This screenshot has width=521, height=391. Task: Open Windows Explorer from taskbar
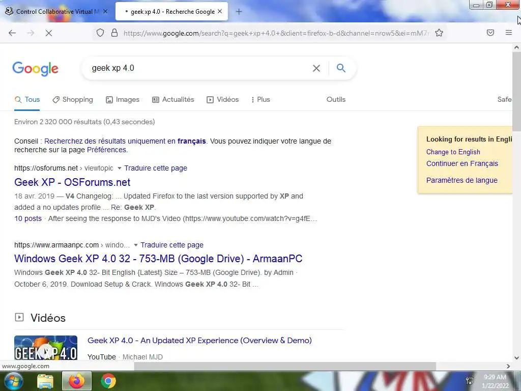(45, 381)
